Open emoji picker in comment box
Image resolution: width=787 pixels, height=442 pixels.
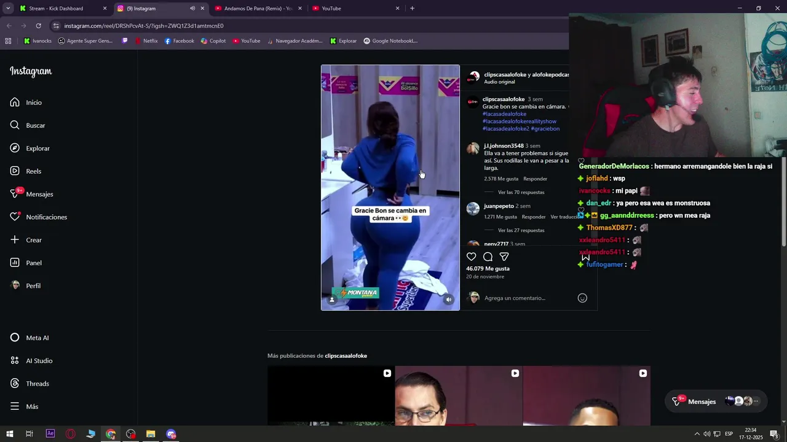click(582, 298)
